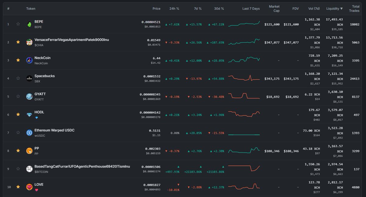
Task: Open BEPE green frog token icon
Action: point(29,24)
